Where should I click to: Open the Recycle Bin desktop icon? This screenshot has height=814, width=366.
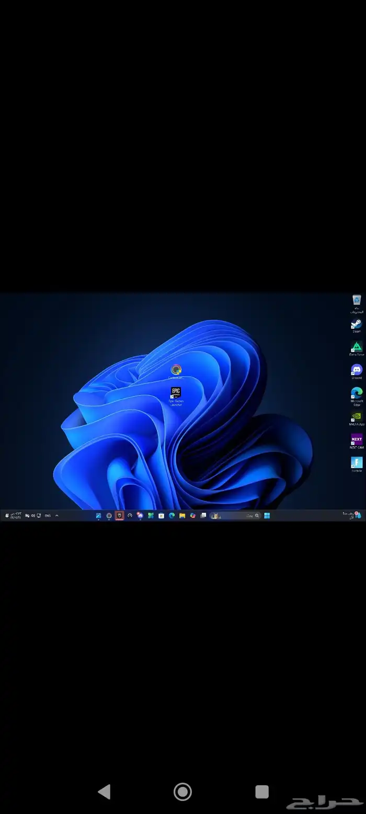(357, 300)
